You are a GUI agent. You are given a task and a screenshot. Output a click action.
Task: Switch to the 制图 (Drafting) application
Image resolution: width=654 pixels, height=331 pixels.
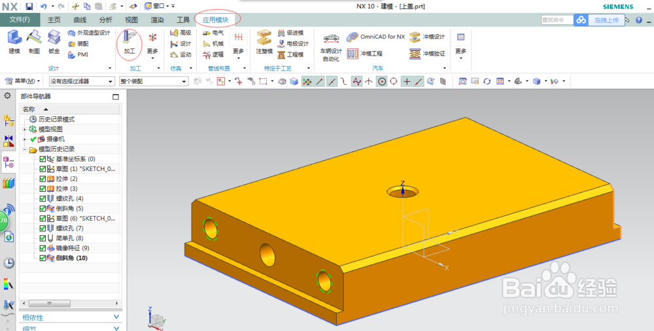34,42
